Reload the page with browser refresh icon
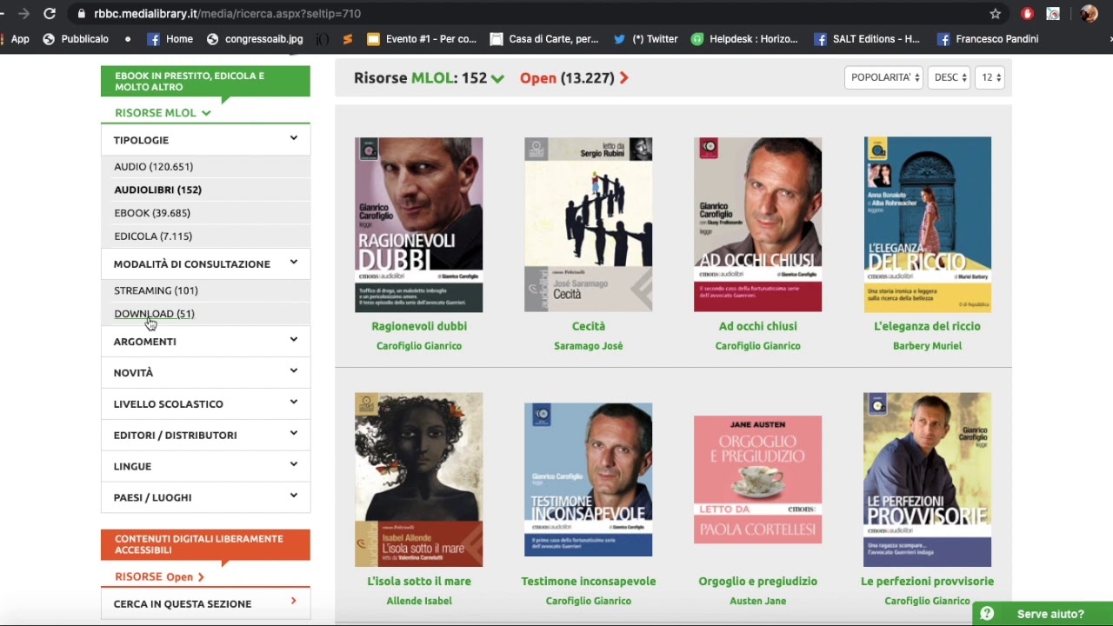This screenshot has height=626, width=1113. point(50,14)
